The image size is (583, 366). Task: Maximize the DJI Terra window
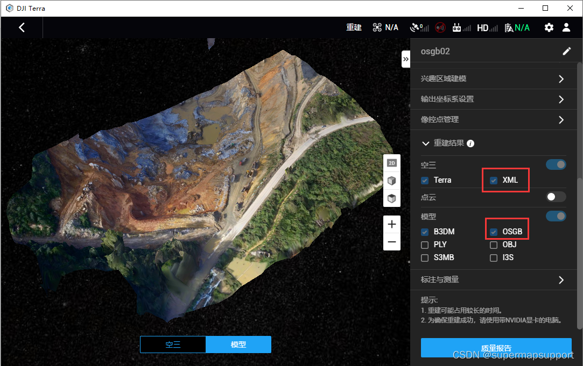point(545,8)
